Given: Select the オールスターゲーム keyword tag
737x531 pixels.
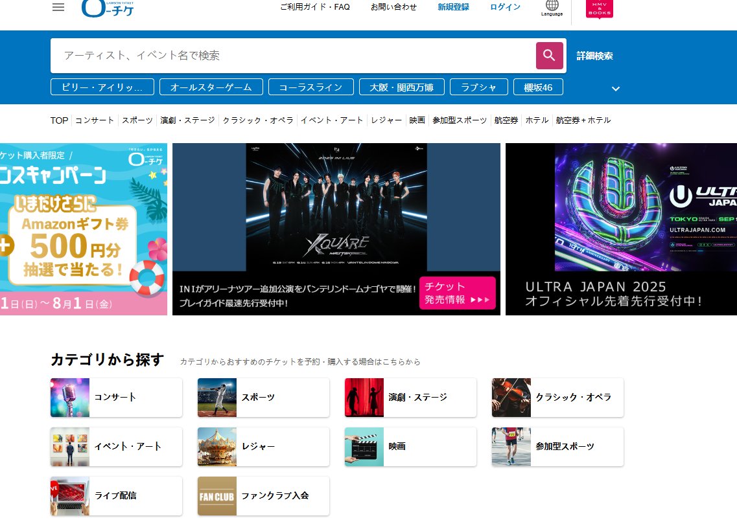Looking at the screenshot, I should 211,87.
